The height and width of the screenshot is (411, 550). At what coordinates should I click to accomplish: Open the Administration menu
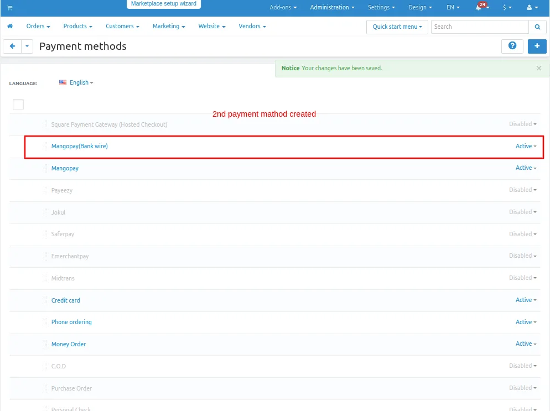[x=332, y=7]
